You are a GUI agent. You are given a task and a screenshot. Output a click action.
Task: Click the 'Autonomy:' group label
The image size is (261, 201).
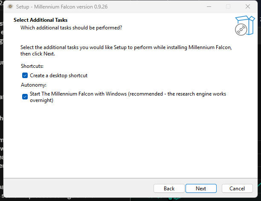(x=34, y=85)
